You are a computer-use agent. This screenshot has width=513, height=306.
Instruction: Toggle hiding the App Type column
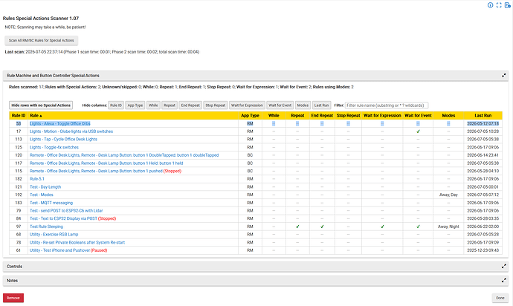[x=135, y=105]
